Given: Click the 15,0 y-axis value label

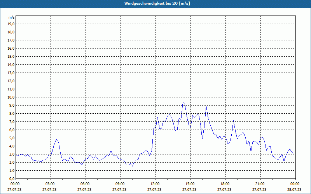Looking at the screenshot, I should (11, 56).
